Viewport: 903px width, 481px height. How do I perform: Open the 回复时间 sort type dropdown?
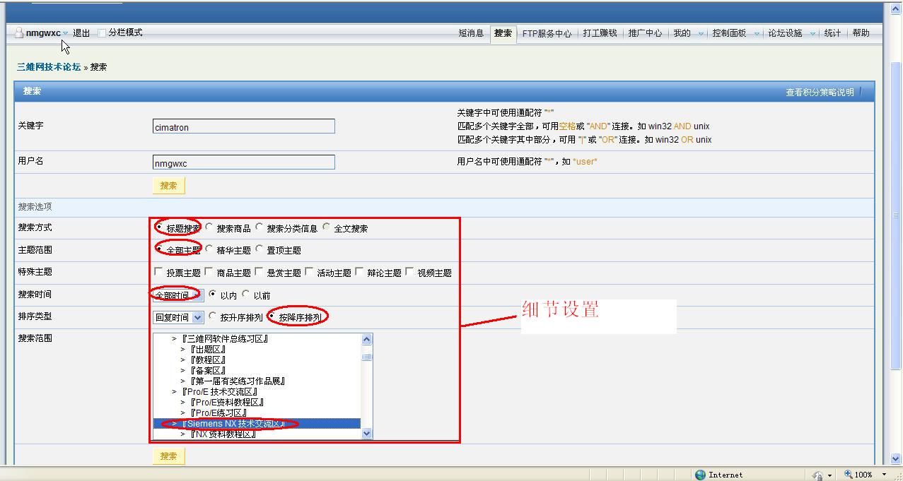[178, 318]
